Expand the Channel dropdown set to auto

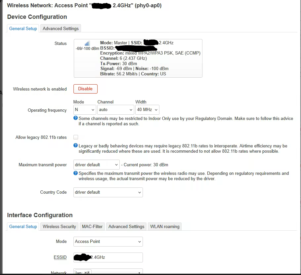point(115,110)
